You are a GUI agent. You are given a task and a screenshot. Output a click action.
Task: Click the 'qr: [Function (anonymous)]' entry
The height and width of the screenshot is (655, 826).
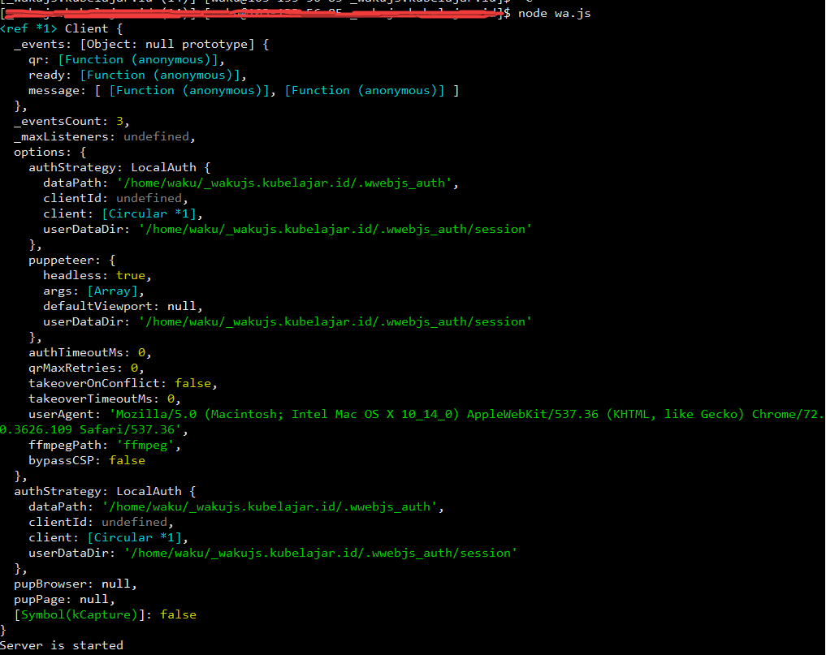(127, 59)
